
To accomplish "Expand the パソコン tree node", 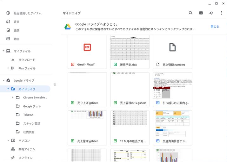I will coord(8,140).
